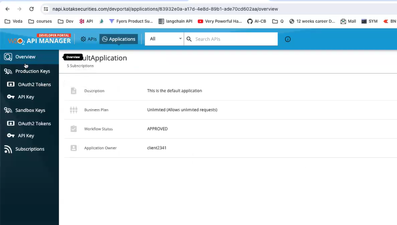Click the Application Owner label
This screenshot has width=397, height=225.
(x=100, y=148)
